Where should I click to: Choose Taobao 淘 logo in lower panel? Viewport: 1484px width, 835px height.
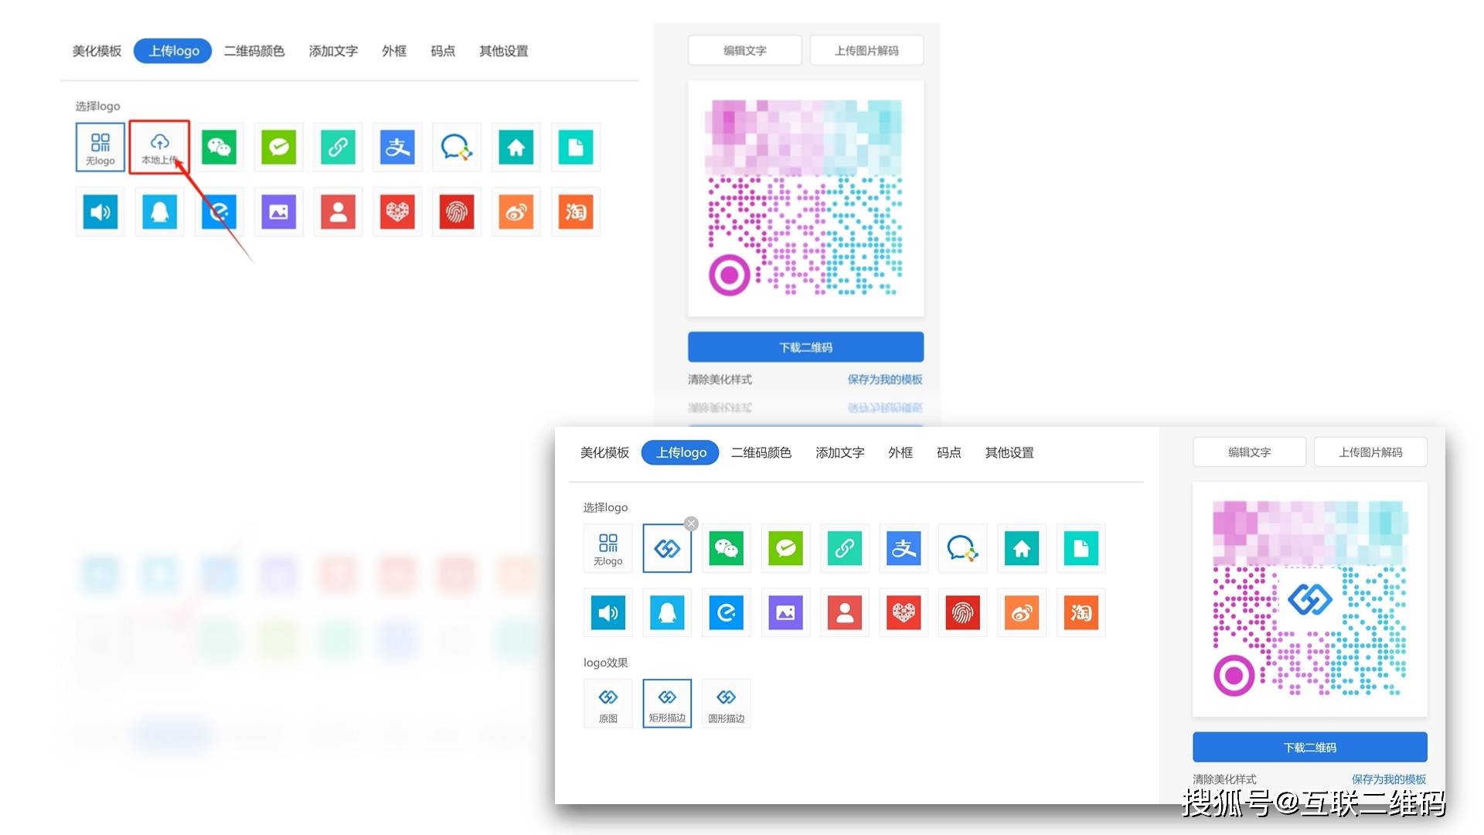click(1081, 613)
